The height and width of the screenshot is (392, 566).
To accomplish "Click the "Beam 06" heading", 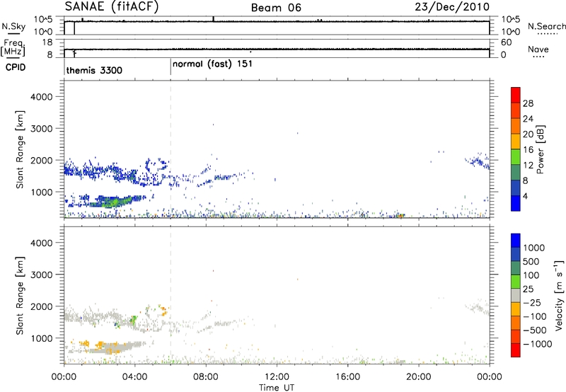I will 276,8.
